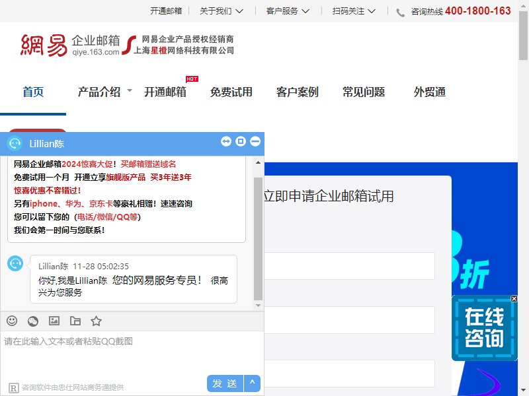This screenshot has height=396, width=529.
Task: Insert an image using picture icon
Action: tap(54, 321)
